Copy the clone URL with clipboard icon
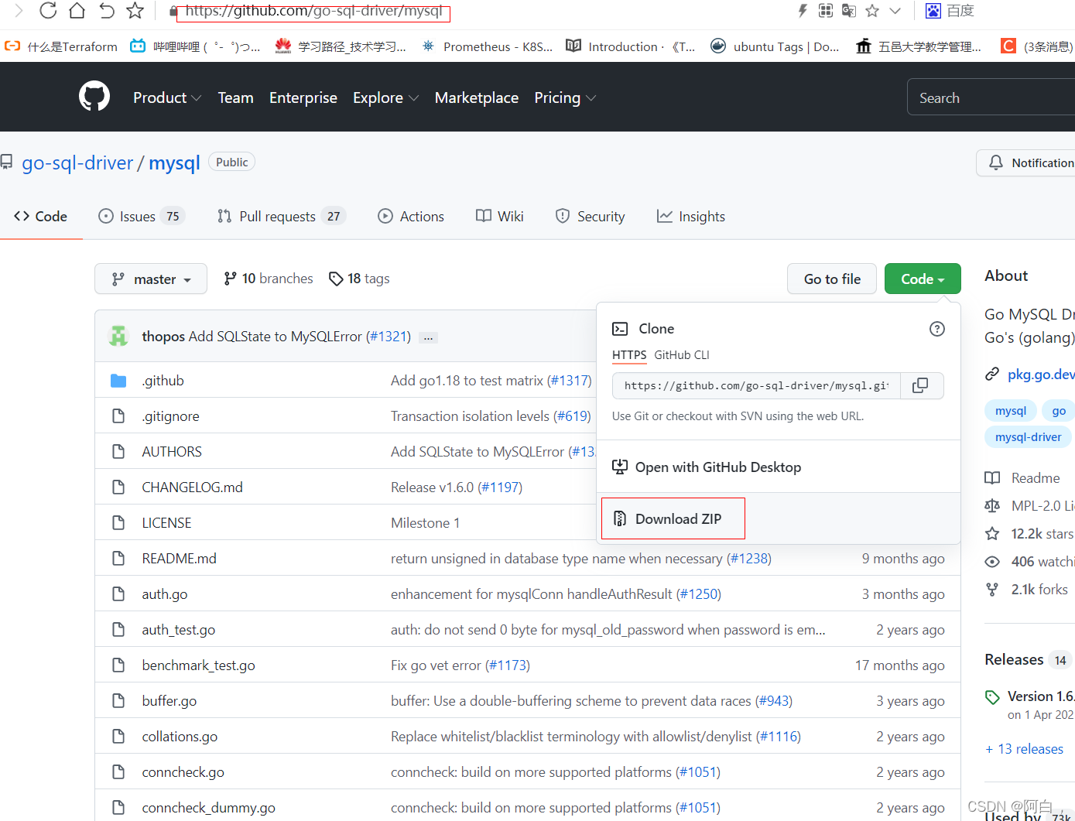This screenshot has width=1075, height=821. click(x=920, y=385)
